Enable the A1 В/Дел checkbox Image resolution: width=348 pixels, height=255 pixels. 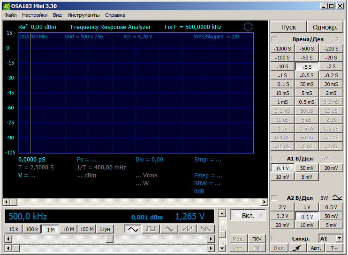coord(274,159)
